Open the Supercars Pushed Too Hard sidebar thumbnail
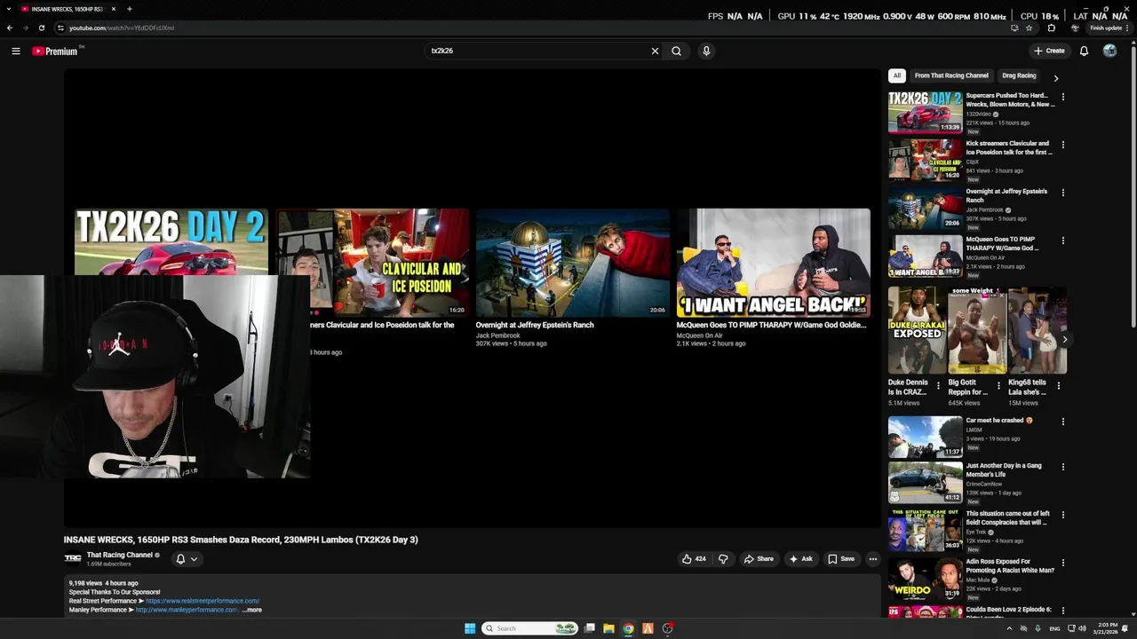The image size is (1137, 639). click(x=925, y=112)
